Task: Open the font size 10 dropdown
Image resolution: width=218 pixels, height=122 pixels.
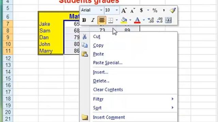Action: click(117, 10)
